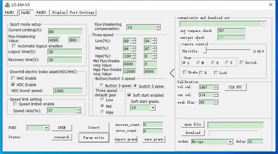Click the Logout time(S) field

pyautogui.click(x=65, y=52)
